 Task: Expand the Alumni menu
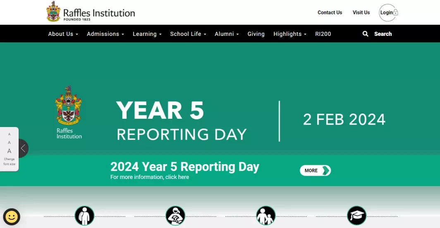(x=227, y=34)
